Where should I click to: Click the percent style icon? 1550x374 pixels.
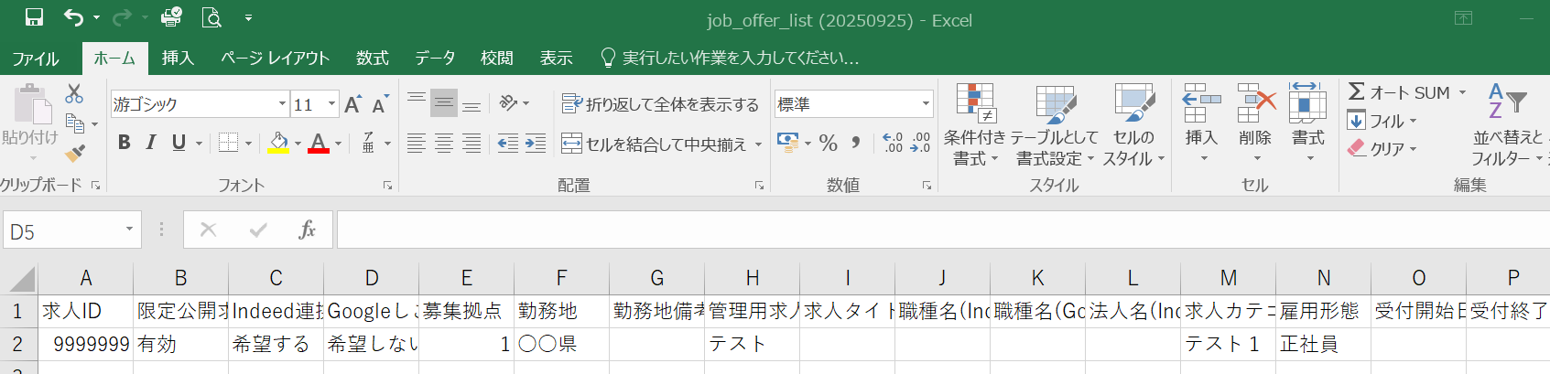(829, 143)
